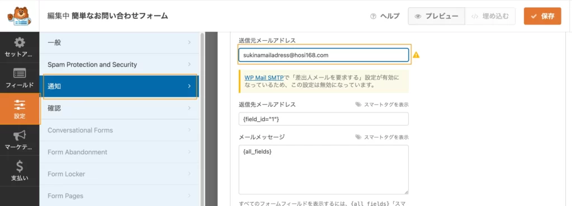
Task: Open Spam Protection and Security section
Action: pos(120,65)
